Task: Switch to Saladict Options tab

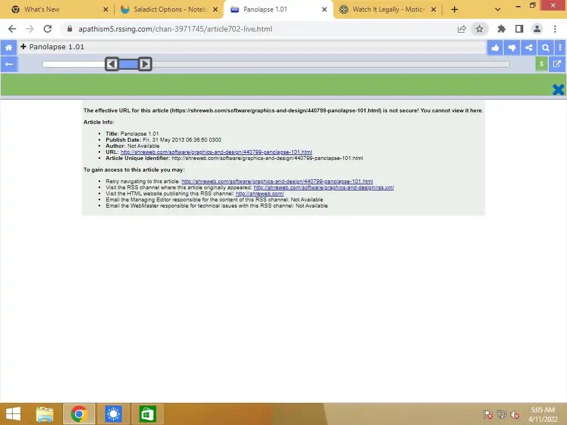Action: (x=169, y=9)
